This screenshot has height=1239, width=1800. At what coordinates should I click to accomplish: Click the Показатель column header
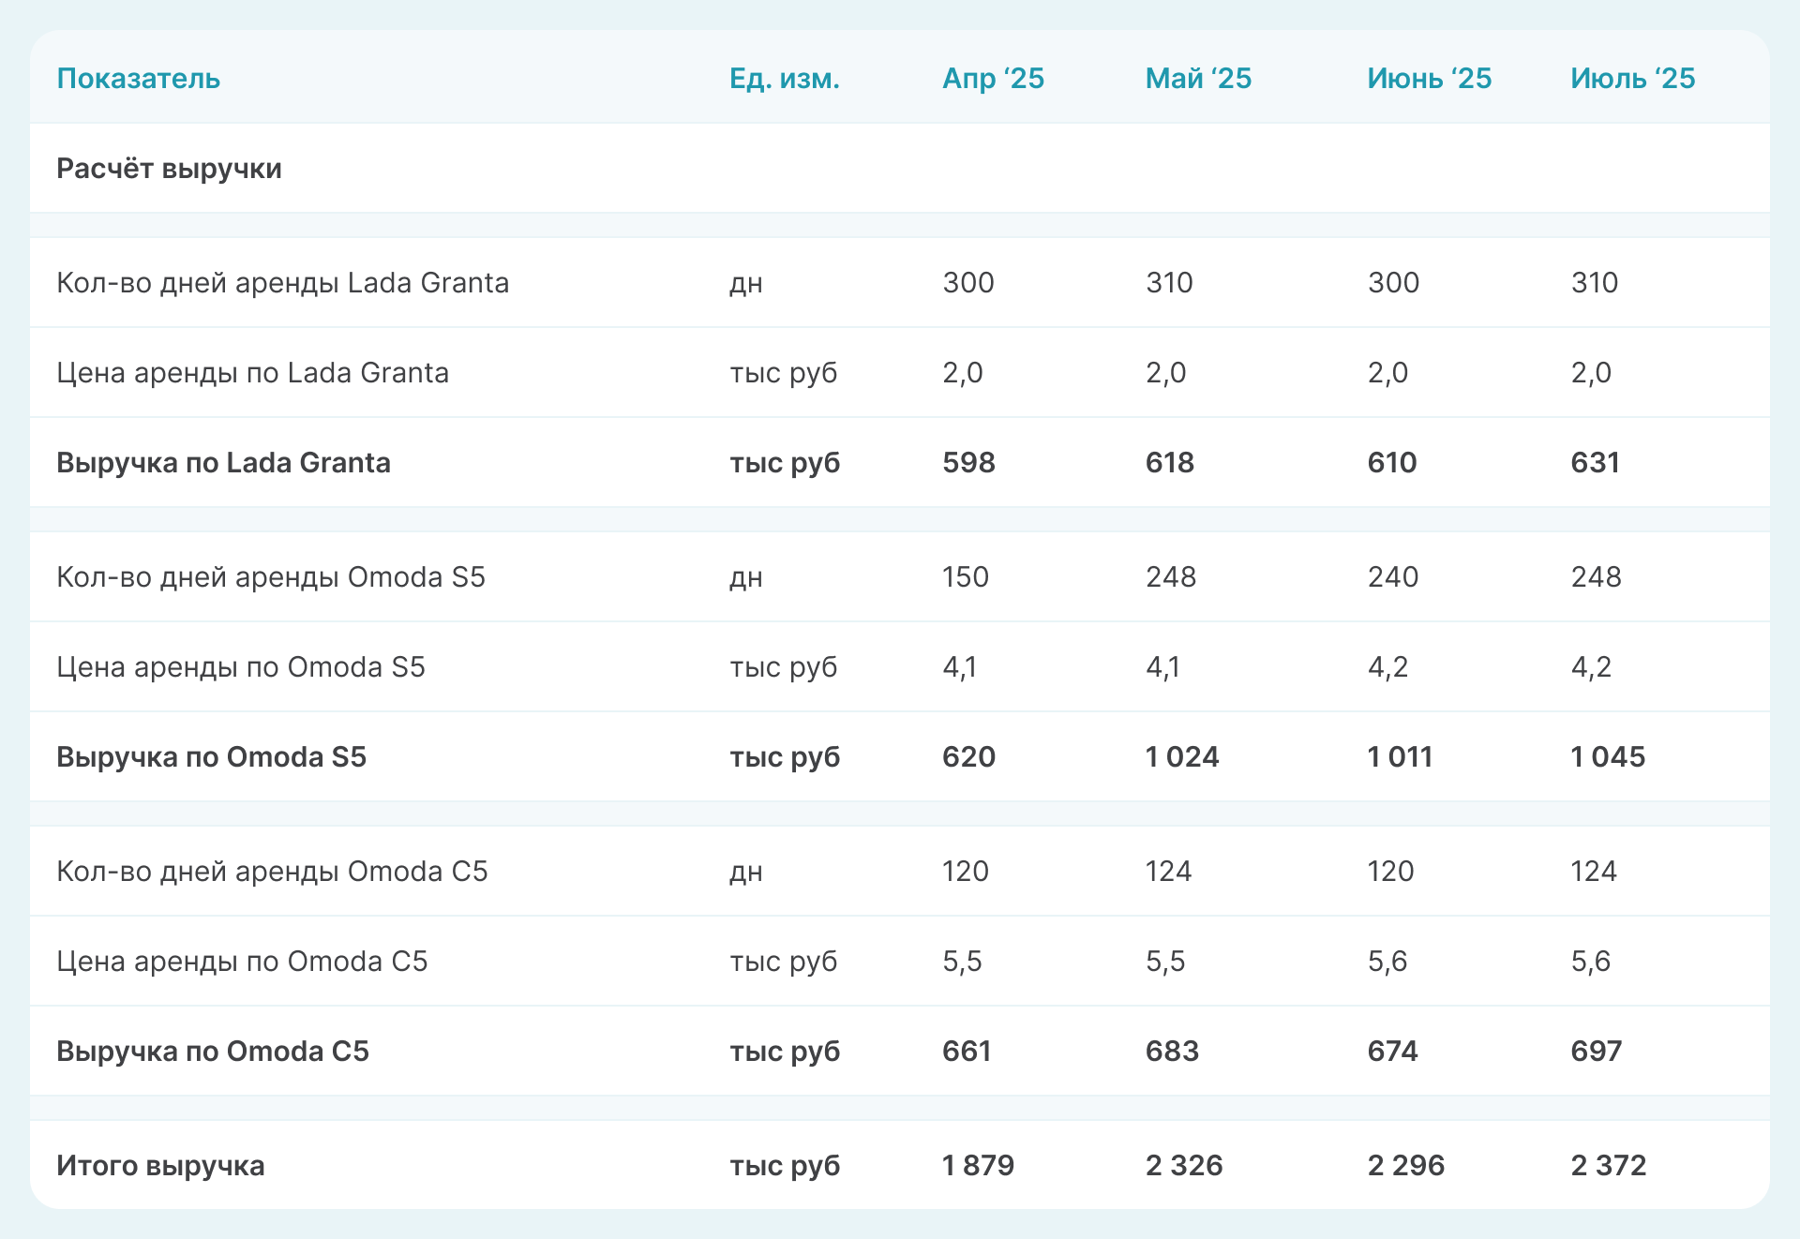coord(138,79)
